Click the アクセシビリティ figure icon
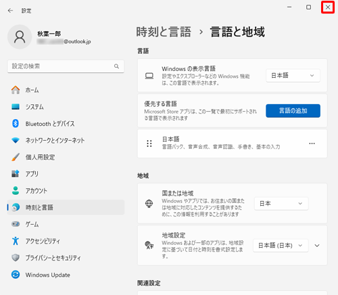 tap(16, 241)
